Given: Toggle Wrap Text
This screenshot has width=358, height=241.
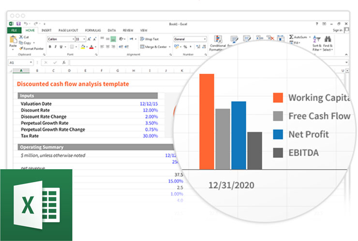Looking at the screenshot, I should (149, 39).
